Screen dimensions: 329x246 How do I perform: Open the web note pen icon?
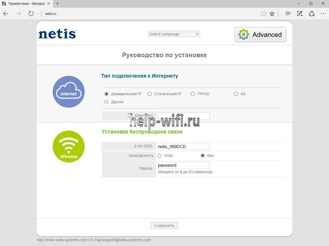pyautogui.click(x=300, y=14)
